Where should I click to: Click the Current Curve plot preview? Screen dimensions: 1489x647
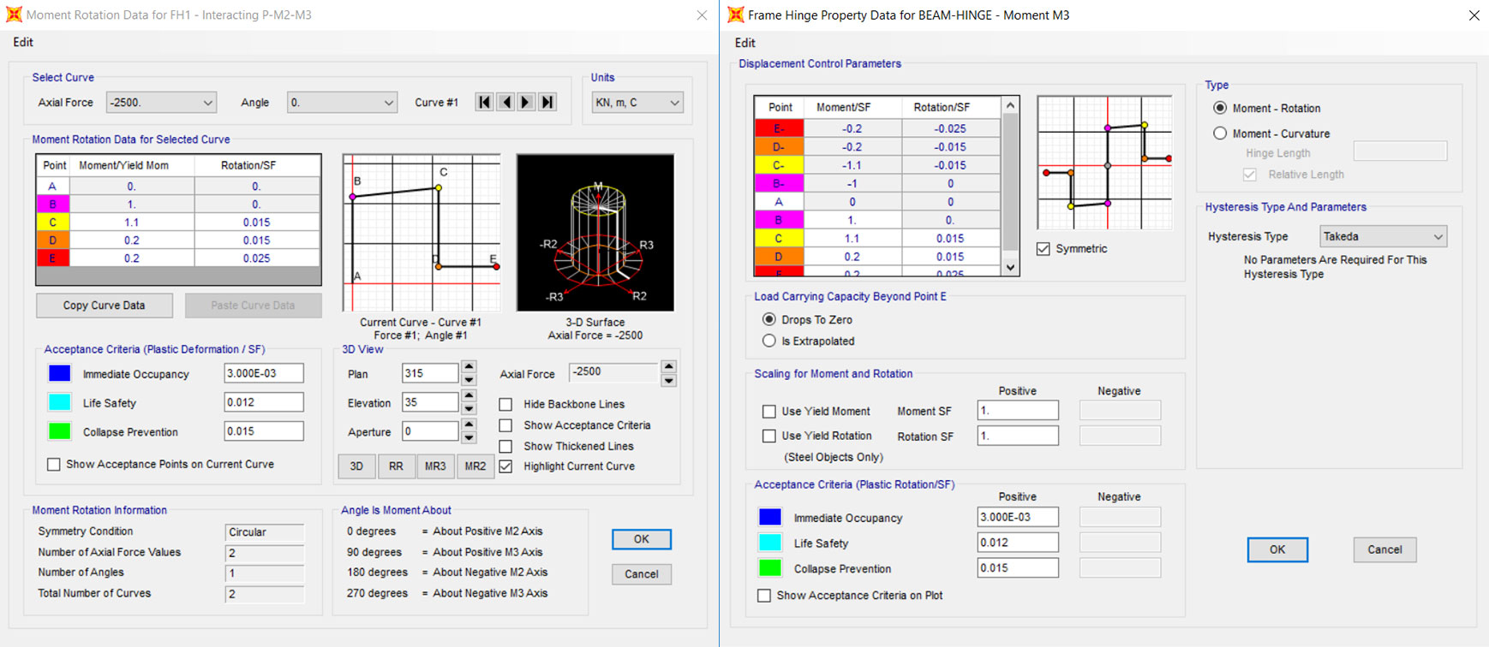pos(422,233)
